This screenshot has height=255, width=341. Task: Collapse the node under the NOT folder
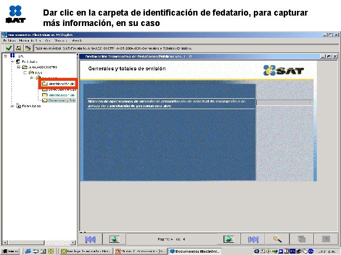32,77
